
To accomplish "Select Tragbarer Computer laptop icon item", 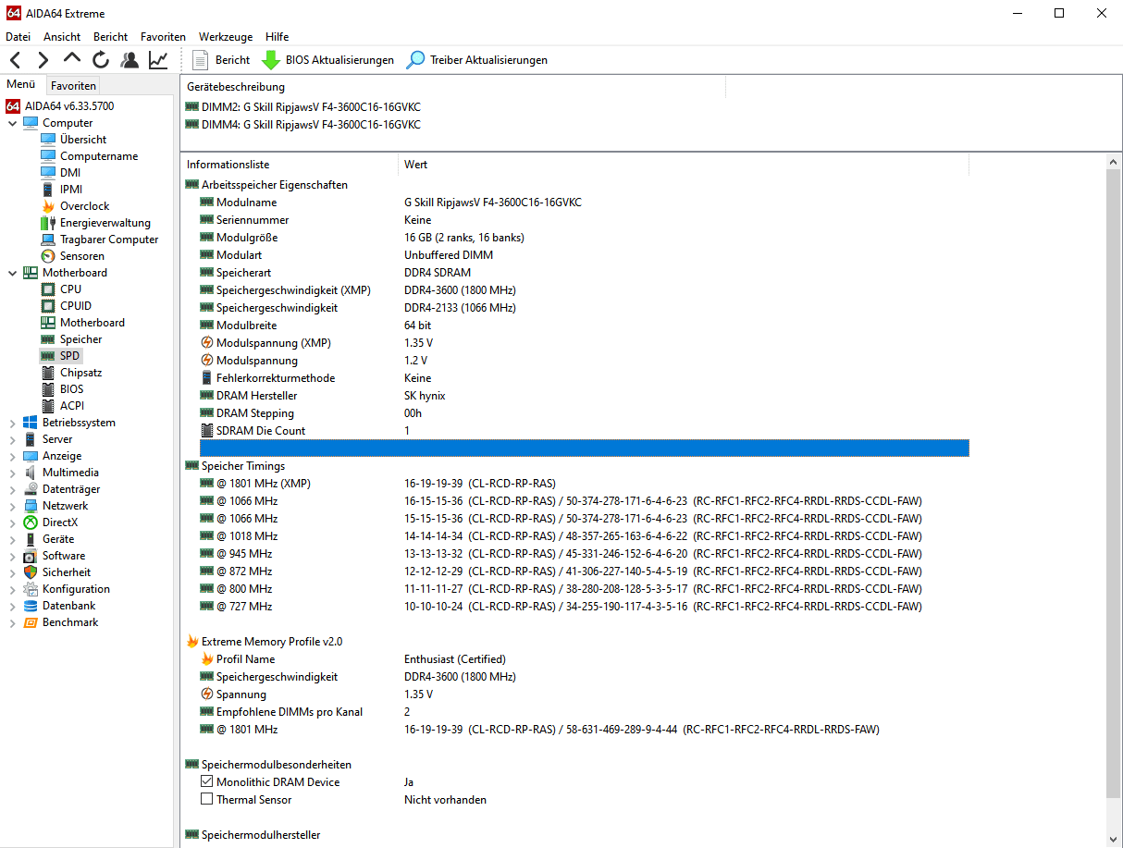I will (x=109, y=240).
